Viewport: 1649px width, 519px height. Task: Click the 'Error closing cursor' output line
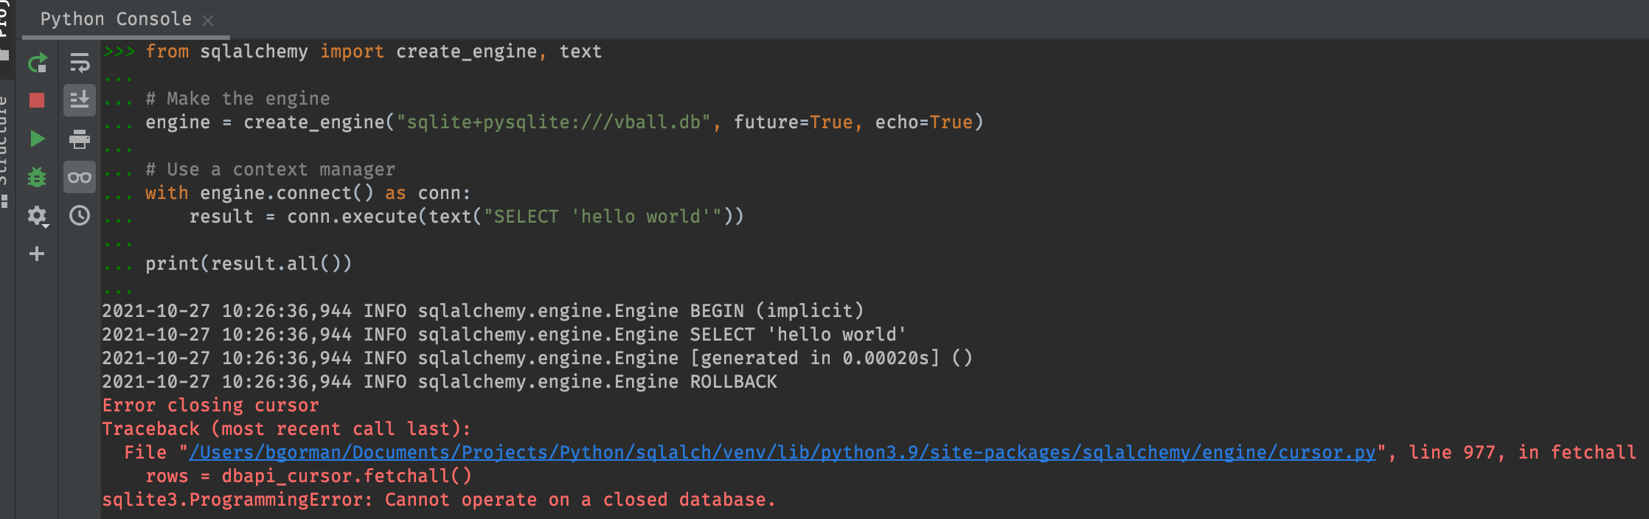click(210, 405)
